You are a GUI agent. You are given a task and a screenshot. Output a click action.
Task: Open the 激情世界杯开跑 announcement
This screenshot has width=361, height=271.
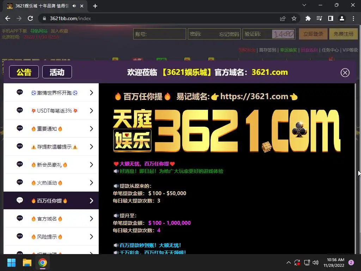(51, 93)
